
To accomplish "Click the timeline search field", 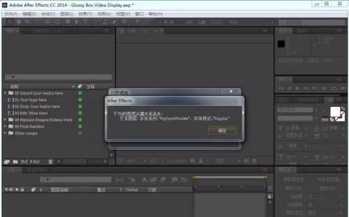I will pos(76,180).
